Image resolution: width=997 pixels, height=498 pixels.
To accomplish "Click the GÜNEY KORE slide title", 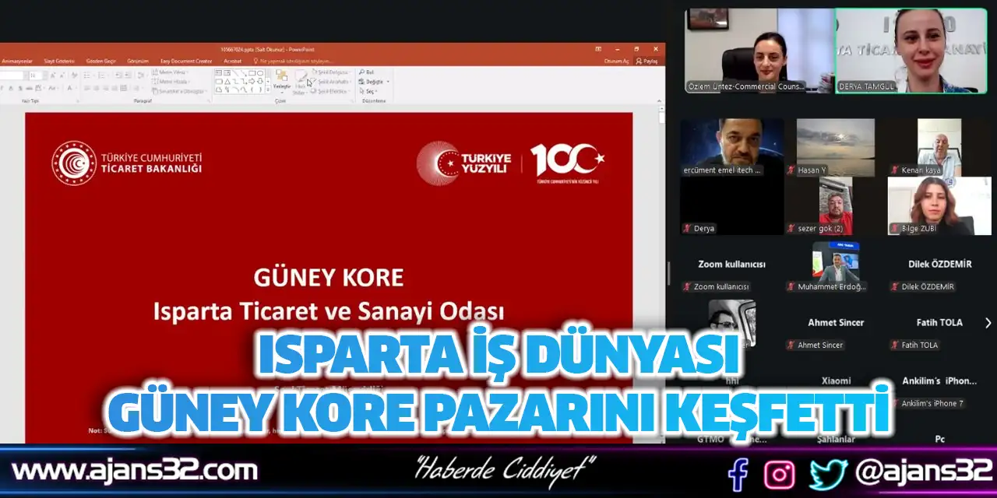I will point(329,277).
